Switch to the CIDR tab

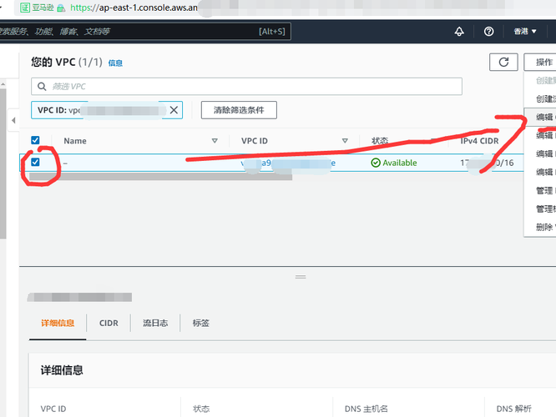tap(109, 323)
